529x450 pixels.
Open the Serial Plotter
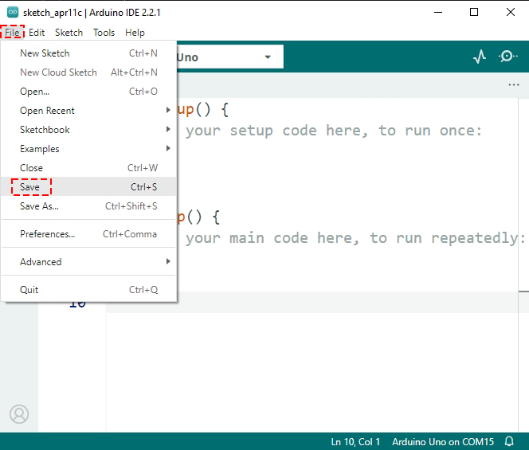(x=480, y=57)
